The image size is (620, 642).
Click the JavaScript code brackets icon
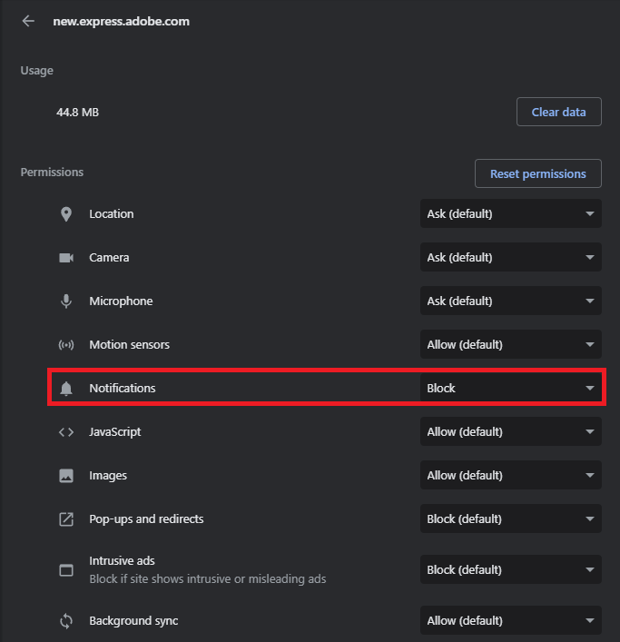pyautogui.click(x=66, y=432)
